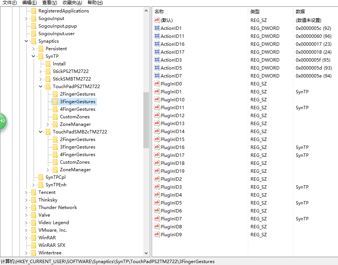
Task: Click the PlugInID9 string value icon
Action: [x=157, y=234]
